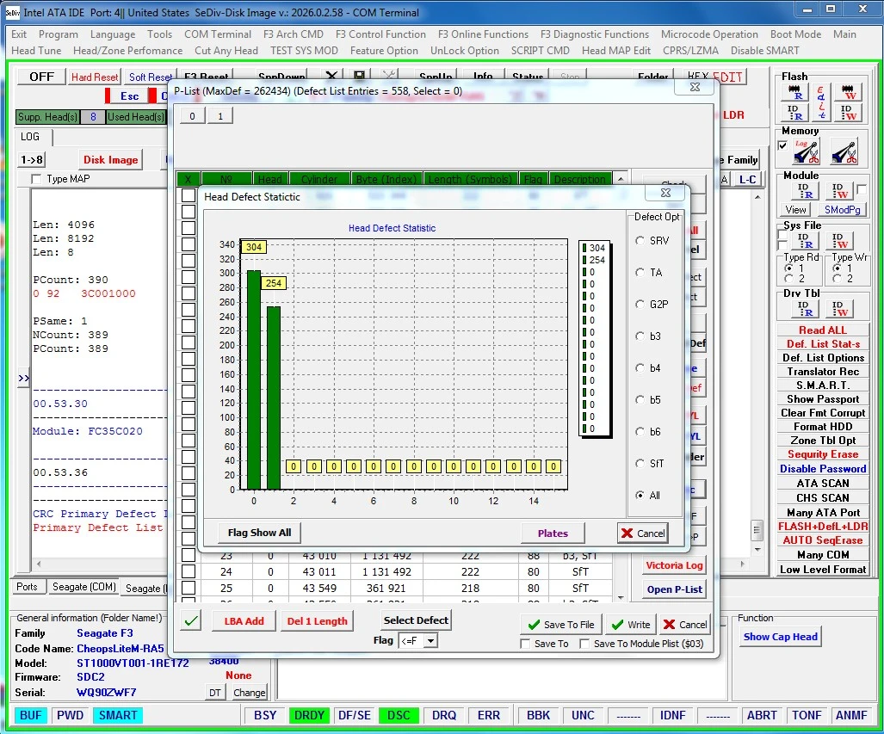Close the P-List window
The image size is (884, 734).
click(x=695, y=88)
